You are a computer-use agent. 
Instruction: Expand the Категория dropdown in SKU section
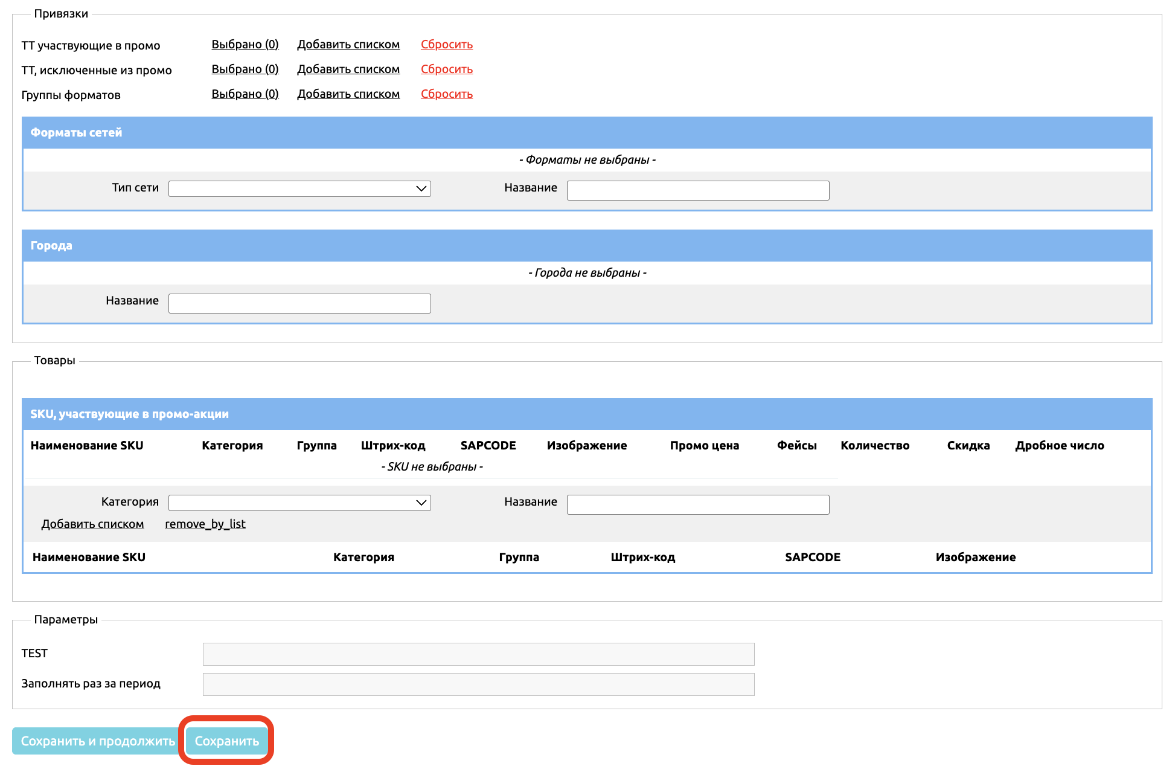(299, 503)
